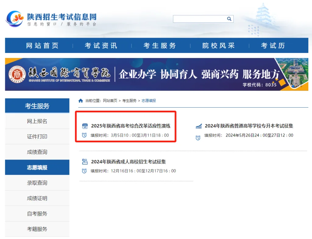312x239 pixels.
Task: Click the 陕西国际商贸学院 round emblem
Action: click(17, 74)
